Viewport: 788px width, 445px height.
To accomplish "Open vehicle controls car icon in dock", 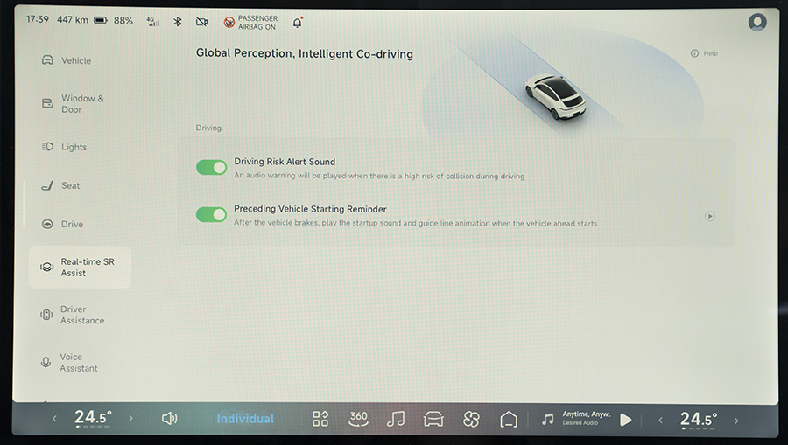I will [x=433, y=419].
